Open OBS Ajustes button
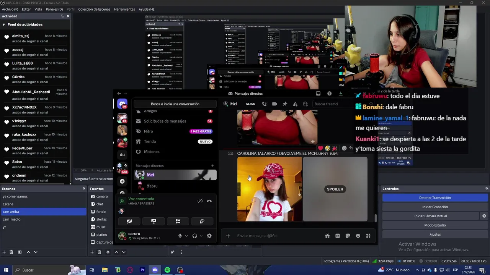The image size is (490, 275). click(x=435, y=235)
